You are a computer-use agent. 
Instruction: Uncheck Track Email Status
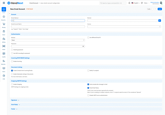(x=88, y=88)
